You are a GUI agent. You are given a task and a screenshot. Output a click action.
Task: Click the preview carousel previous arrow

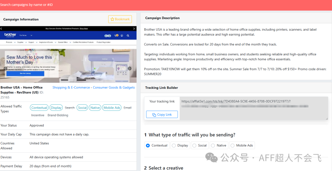click(5, 68)
